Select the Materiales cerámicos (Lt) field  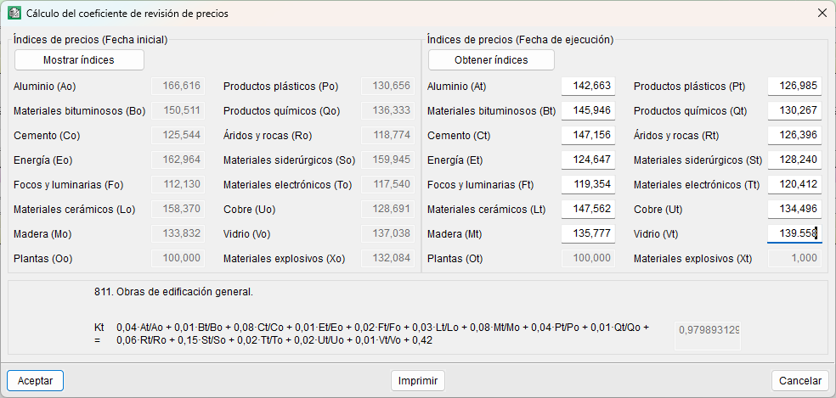point(588,210)
